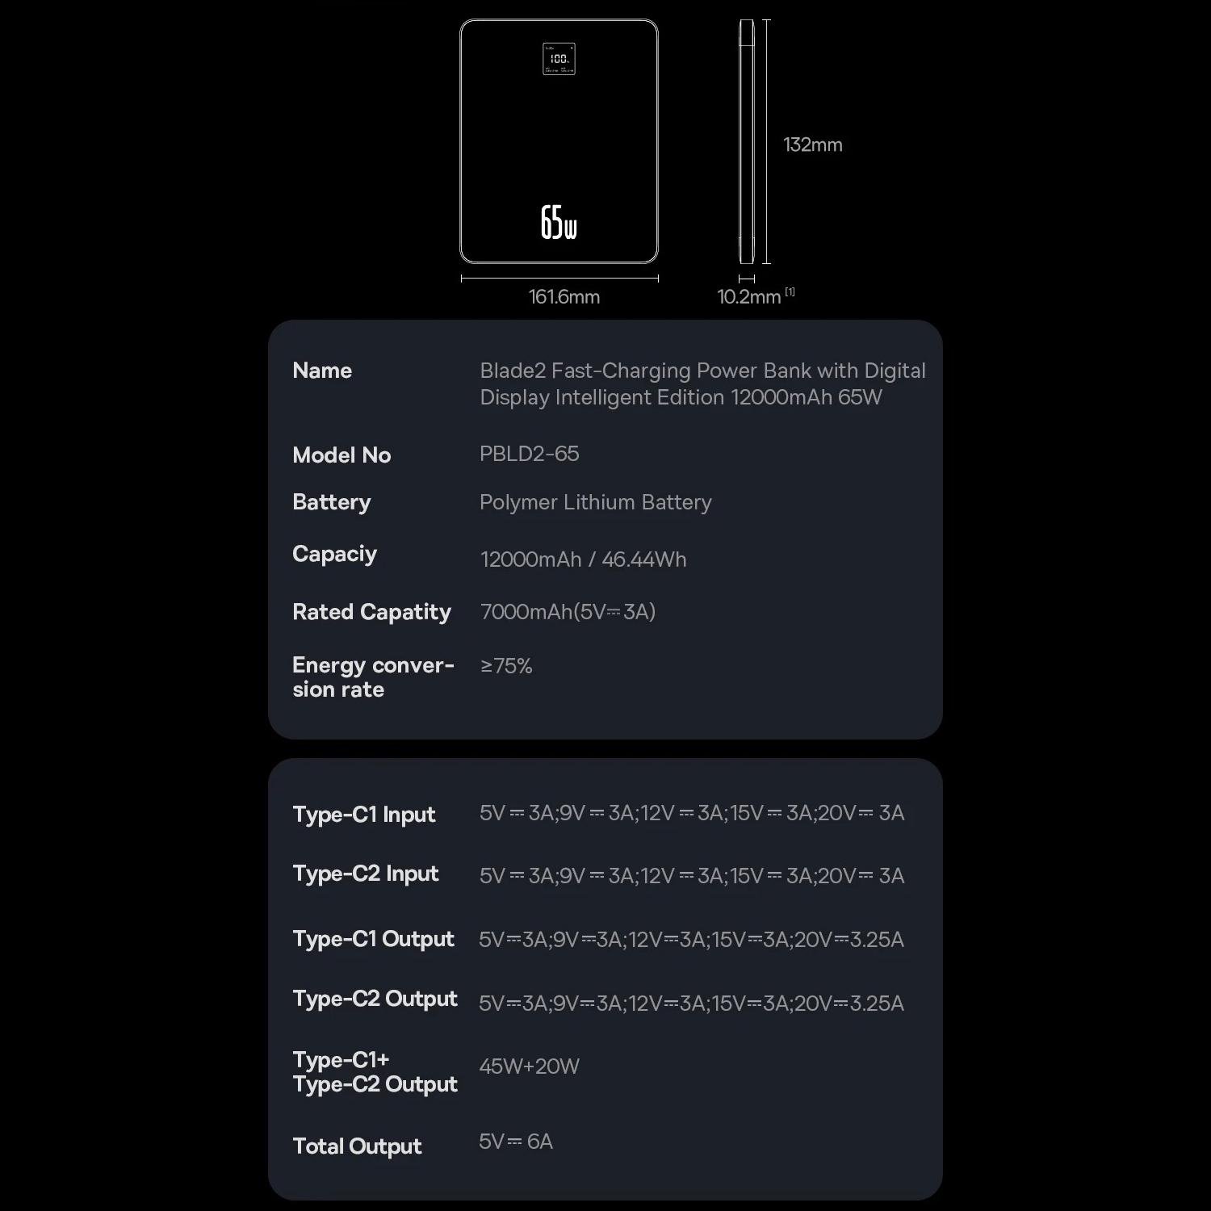This screenshot has width=1211, height=1211.
Task: Click the Type-C1 Output label
Action: click(373, 939)
